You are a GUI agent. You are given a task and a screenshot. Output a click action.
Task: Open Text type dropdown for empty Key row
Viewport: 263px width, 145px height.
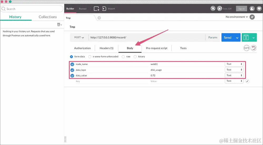(234, 81)
